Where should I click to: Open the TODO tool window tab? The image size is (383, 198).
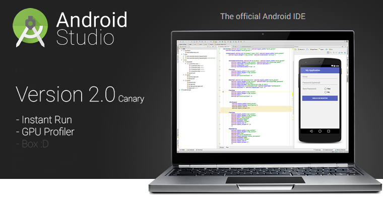click(182, 150)
